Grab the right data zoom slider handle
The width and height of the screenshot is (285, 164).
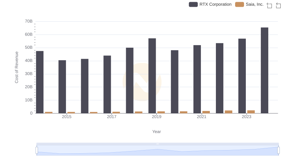pyautogui.click(x=279, y=150)
